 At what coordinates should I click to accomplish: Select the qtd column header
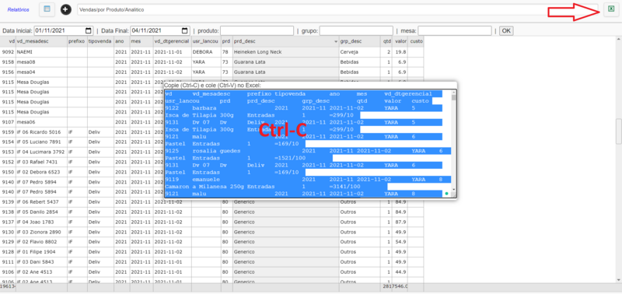click(x=386, y=41)
